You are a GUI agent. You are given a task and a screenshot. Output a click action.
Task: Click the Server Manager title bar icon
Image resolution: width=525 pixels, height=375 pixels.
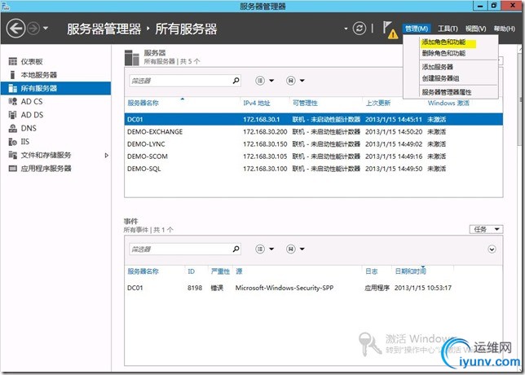coord(6,6)
